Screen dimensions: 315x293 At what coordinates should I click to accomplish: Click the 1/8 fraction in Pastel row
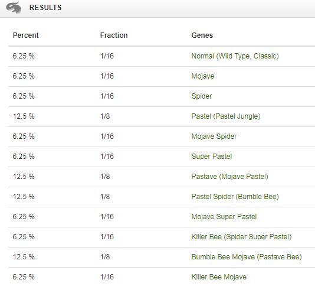105,116
